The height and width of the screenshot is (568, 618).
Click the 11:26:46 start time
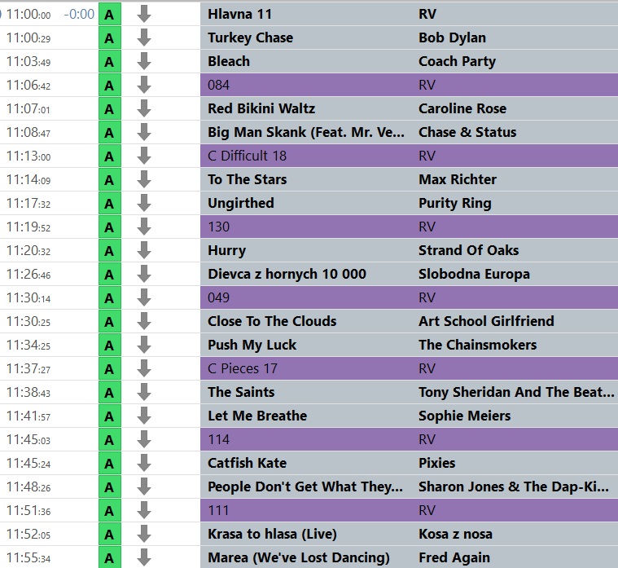pos(28,274)
